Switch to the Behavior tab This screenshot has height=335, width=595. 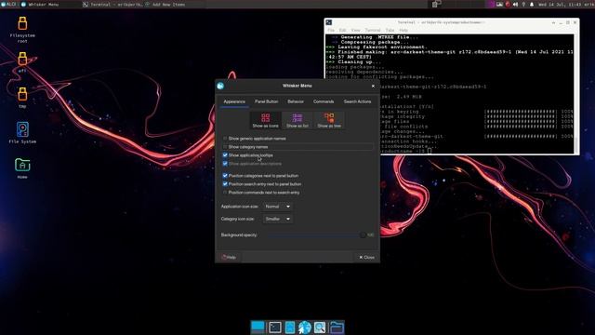[296, 101]
